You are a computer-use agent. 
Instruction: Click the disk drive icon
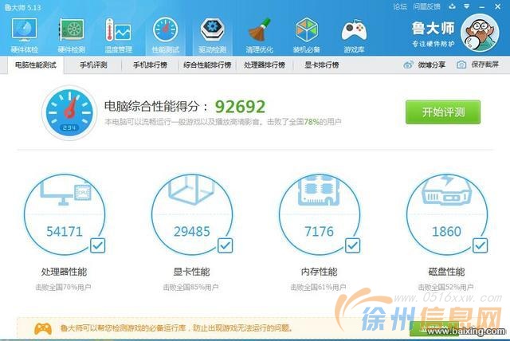click(x=446, y=190)
